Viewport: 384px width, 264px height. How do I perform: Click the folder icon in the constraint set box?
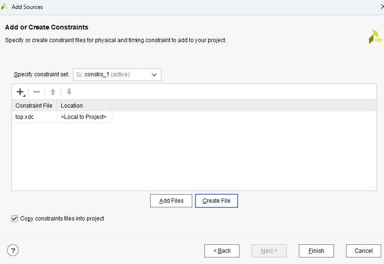79,74
